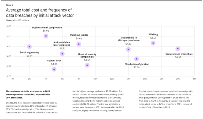Select the Social engineering purple dot

(29, 47)
